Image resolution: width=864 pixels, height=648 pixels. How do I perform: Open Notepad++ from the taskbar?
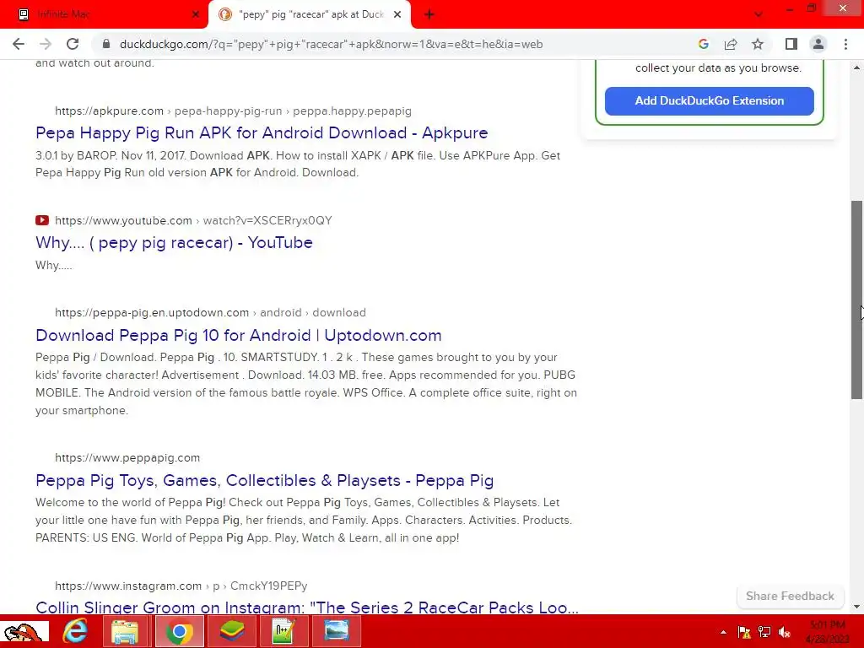[283, 631]
